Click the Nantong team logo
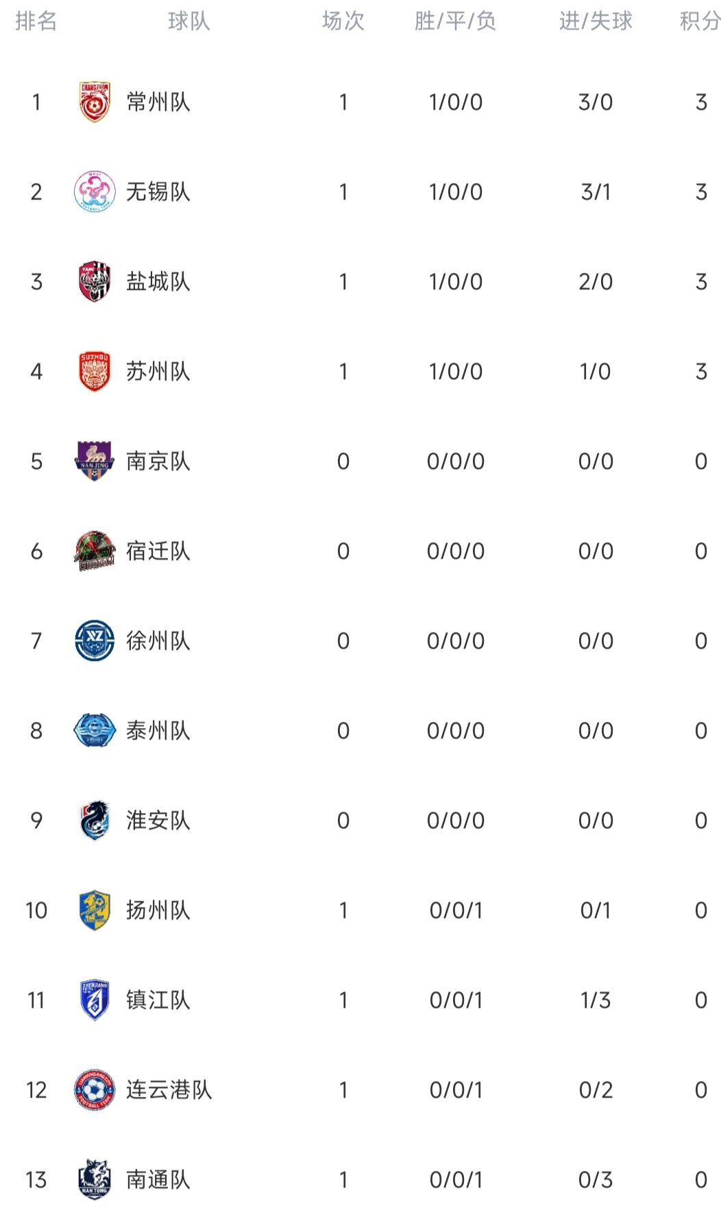This screenshot has height=1208, width=721. (95, 1180)
